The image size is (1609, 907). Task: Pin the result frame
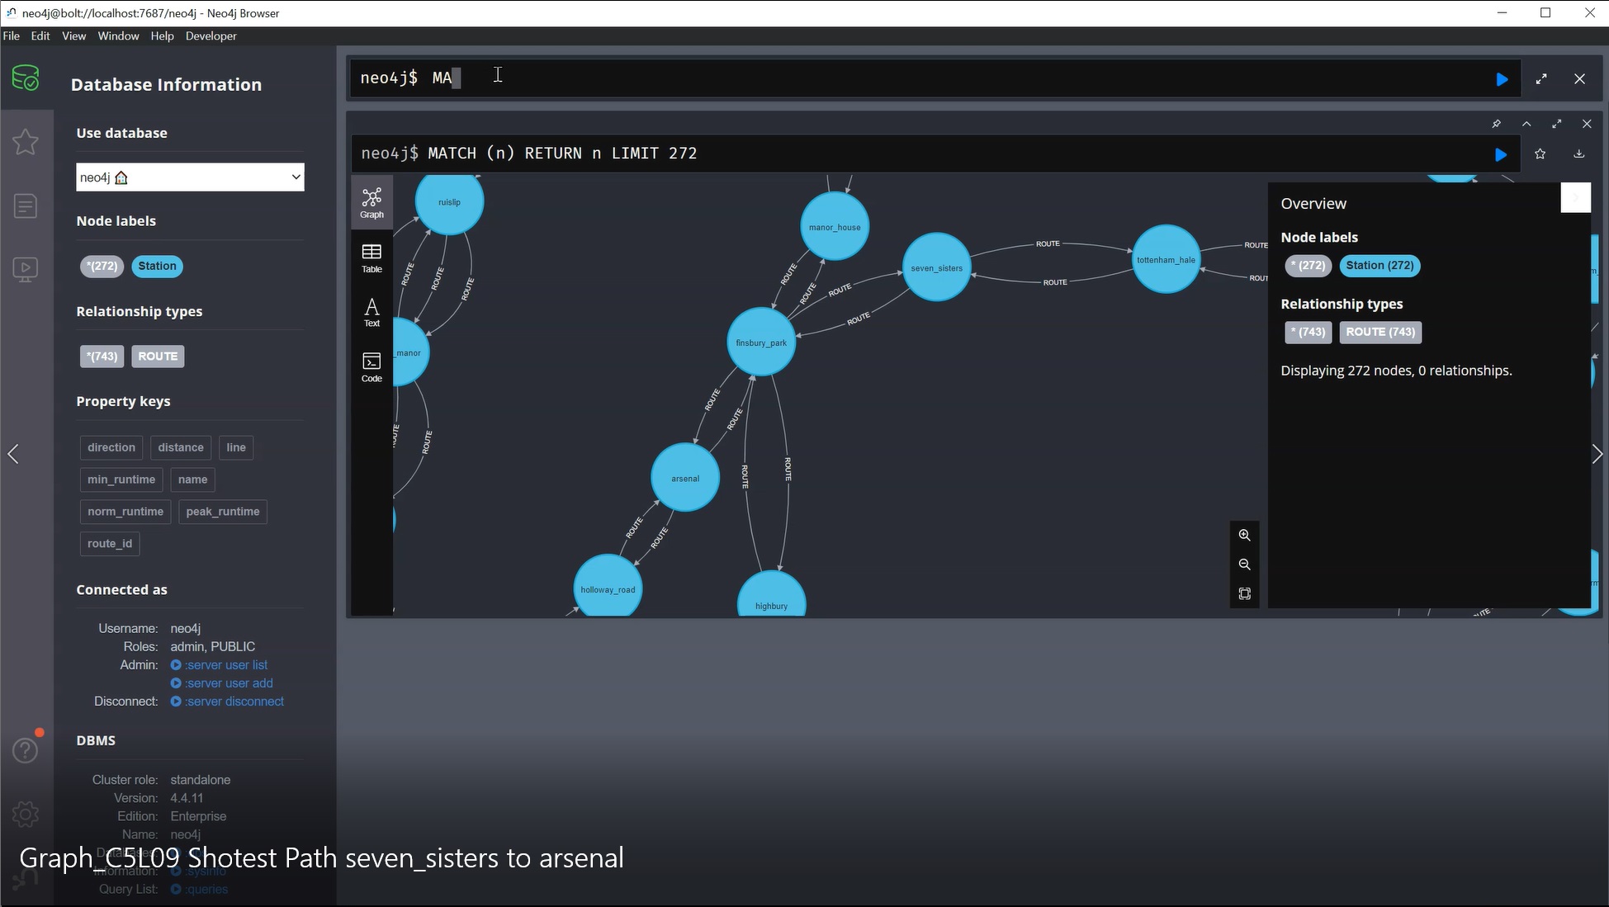point(1496,124)
